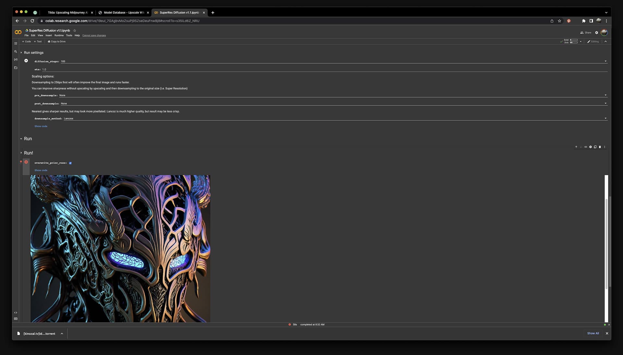
Task: Copy link to cell icon
Action: 586,147
